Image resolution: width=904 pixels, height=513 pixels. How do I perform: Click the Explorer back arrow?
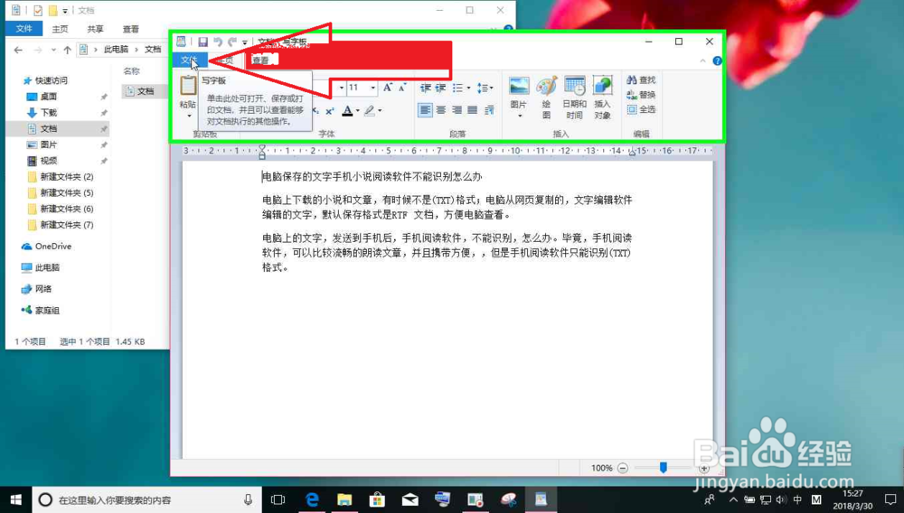pos(18,50)
